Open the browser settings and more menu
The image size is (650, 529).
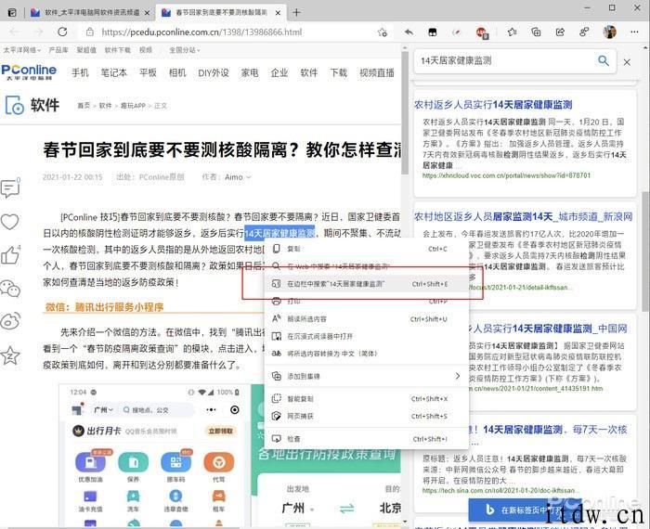[x=634, y=32]
